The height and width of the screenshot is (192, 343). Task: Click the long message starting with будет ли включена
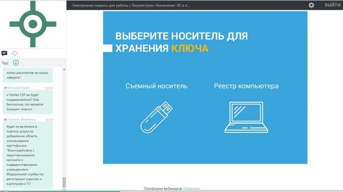28,155
